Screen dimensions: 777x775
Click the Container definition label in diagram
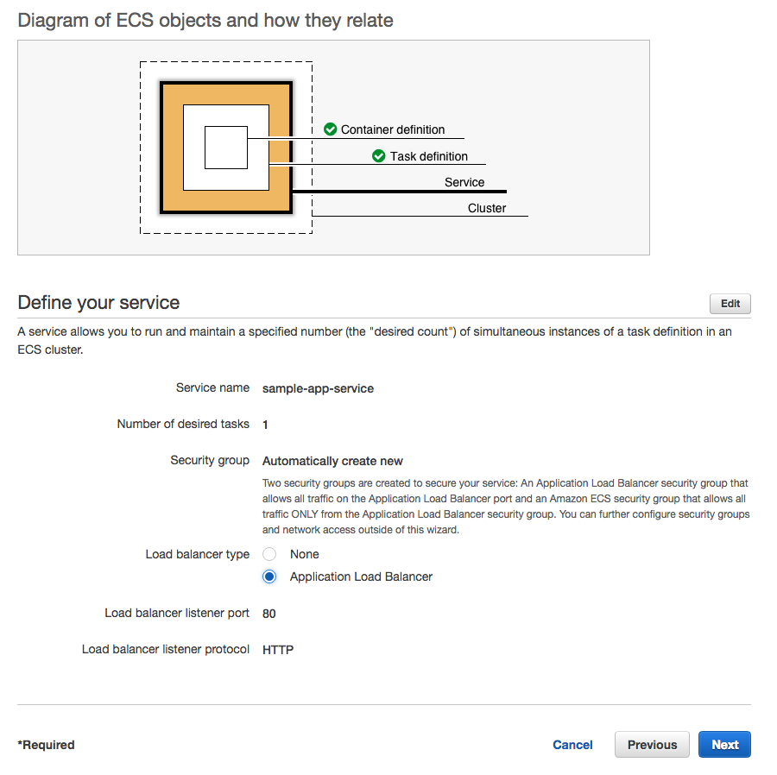(x=393, y=129)
